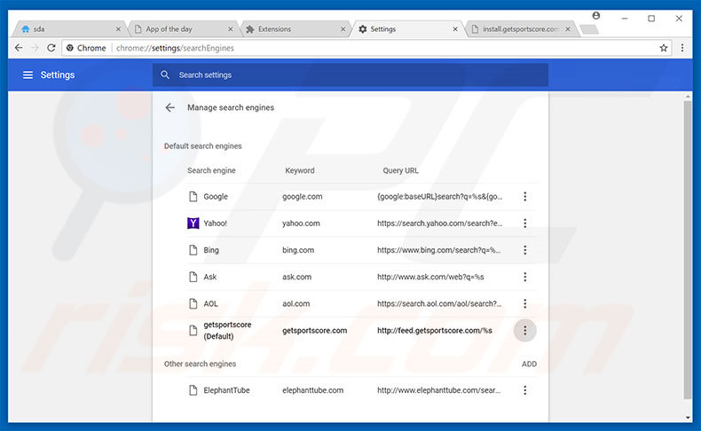
Task: Click the Google row page icon
Action: [193, 197]
